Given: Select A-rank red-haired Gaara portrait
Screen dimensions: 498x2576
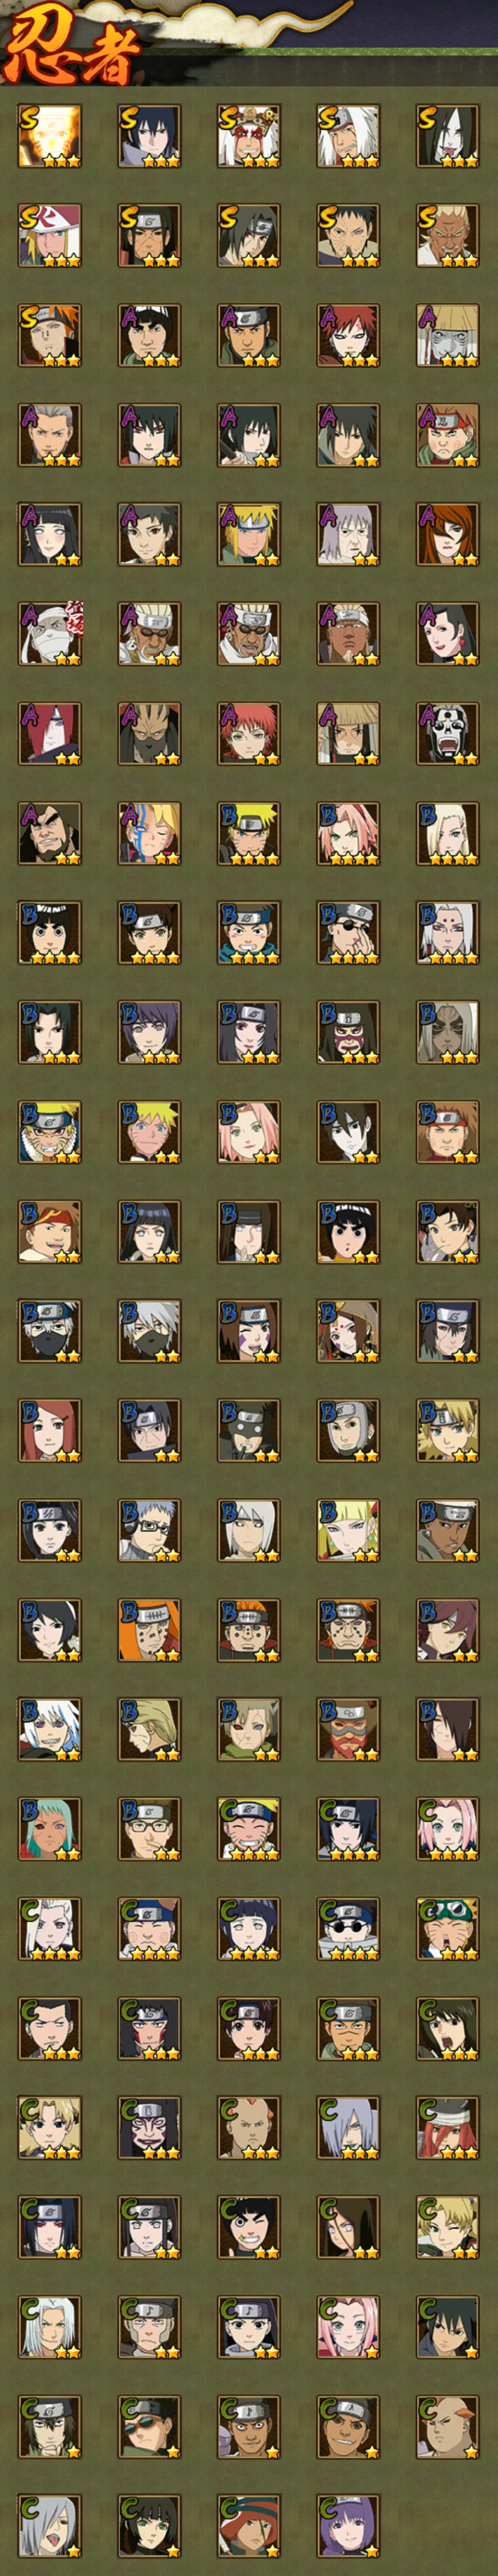Looking at the screenshot, I should [348, 335].
